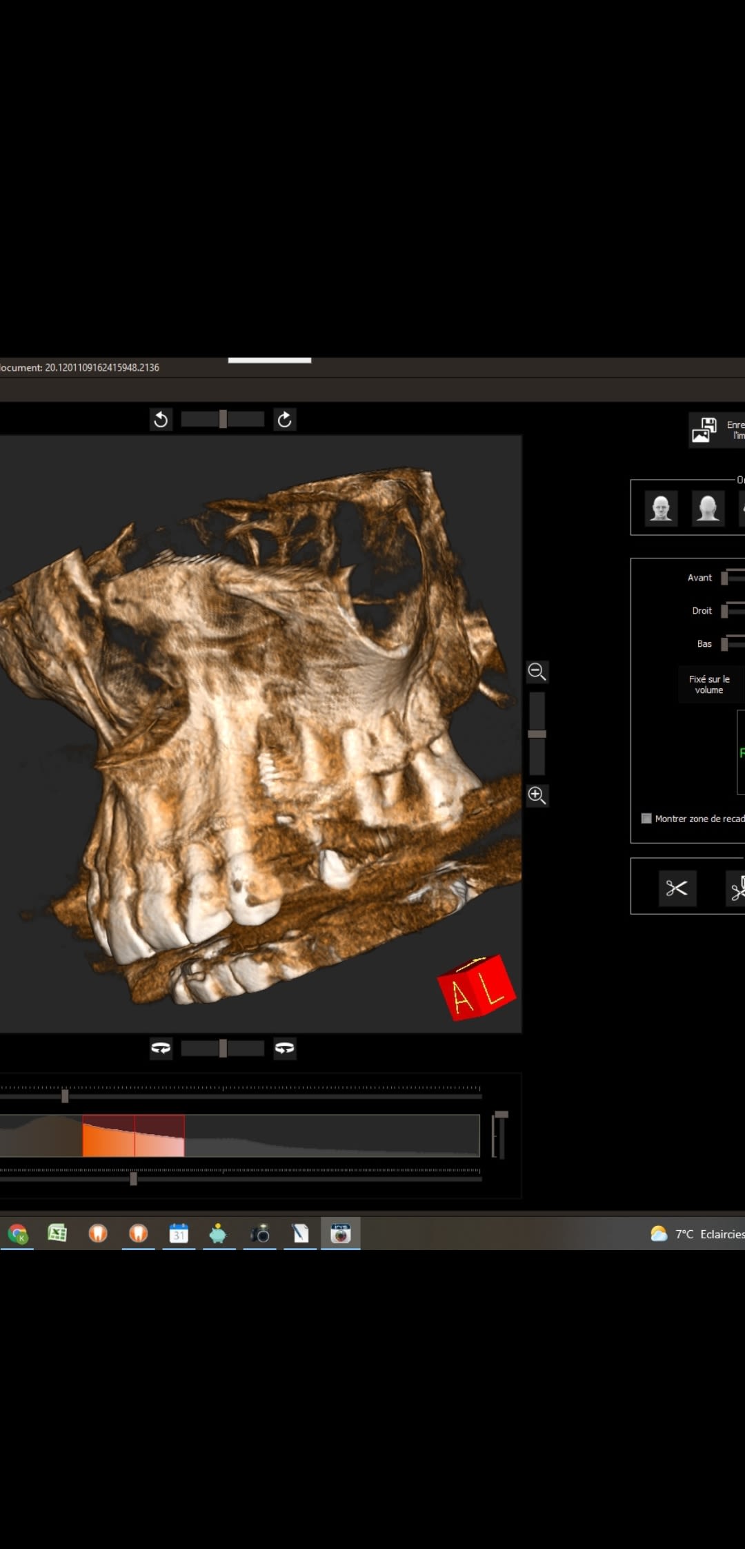Click the red AL orientation cube
The height and width of the screenshot is (1549, 745).
pos(476,988)
